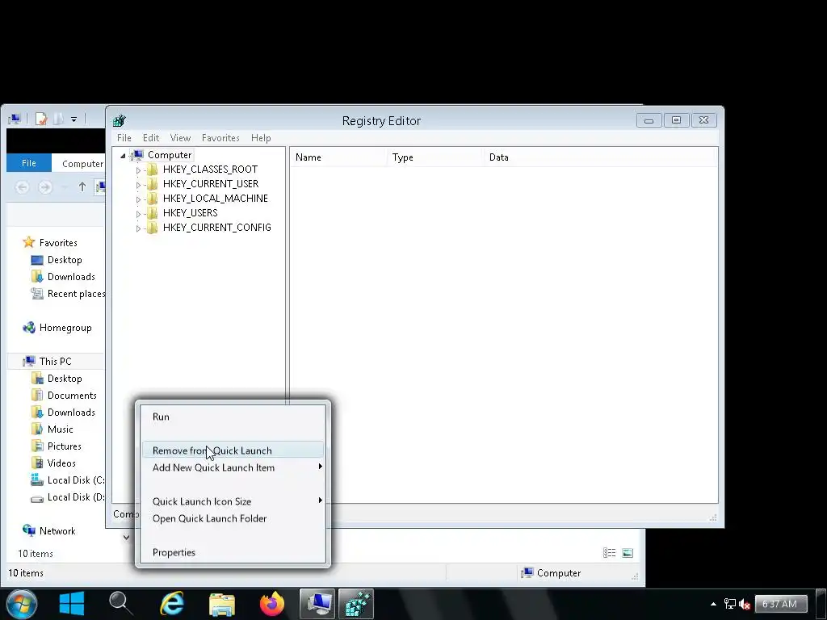Click the Data column header
The image size is (827, 620).
point(600,157)
